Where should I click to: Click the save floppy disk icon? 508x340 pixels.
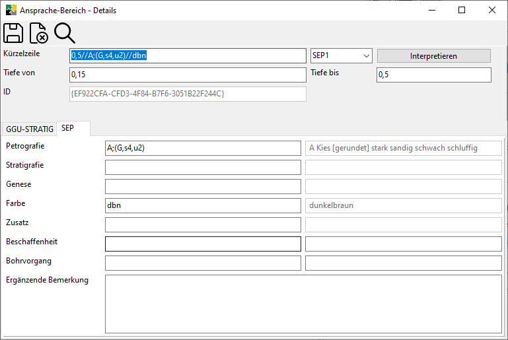click(14, 33)
